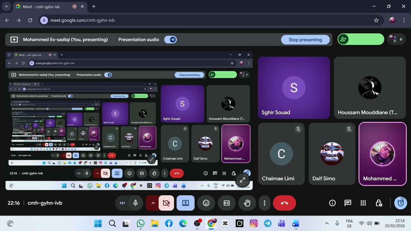Open Microsoft Word from the taskbar

point(295,223)
